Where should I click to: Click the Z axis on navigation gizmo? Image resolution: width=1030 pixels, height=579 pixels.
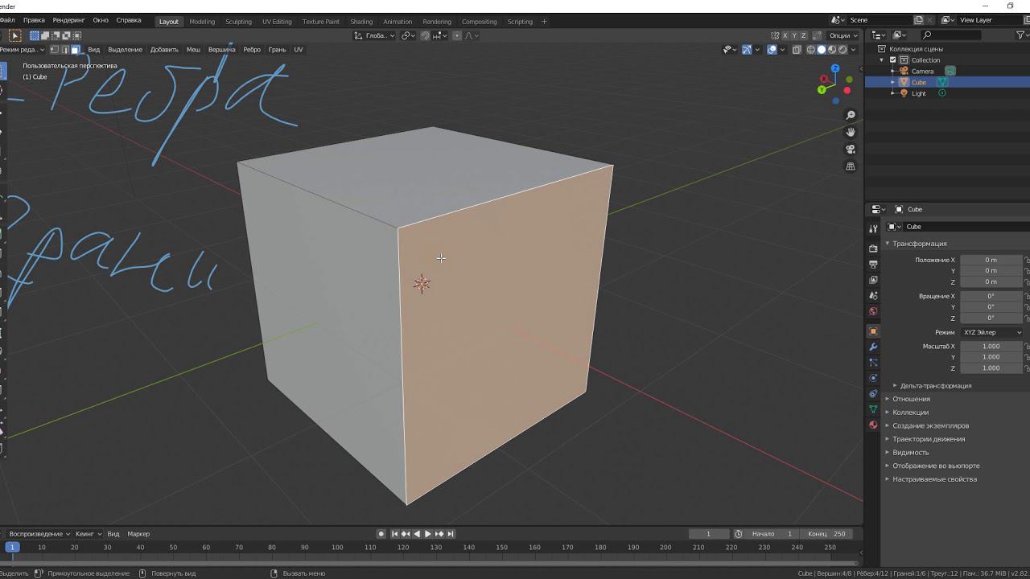tap(836, 70)
